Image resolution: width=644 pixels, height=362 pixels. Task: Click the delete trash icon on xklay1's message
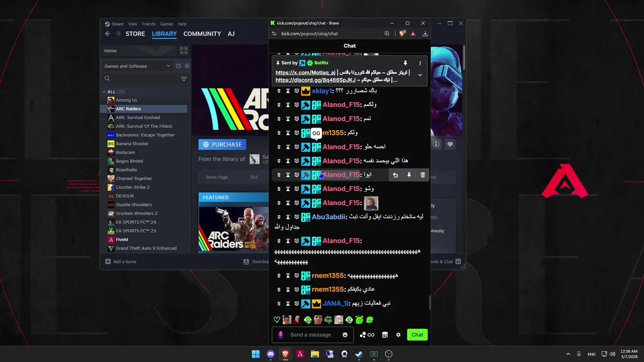tap(279, 91)
